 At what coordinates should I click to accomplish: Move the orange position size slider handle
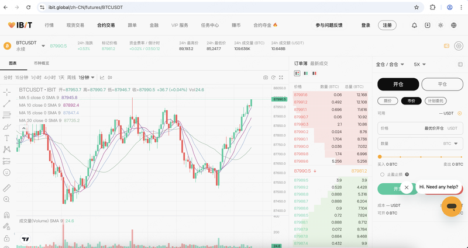click(380, 156)
